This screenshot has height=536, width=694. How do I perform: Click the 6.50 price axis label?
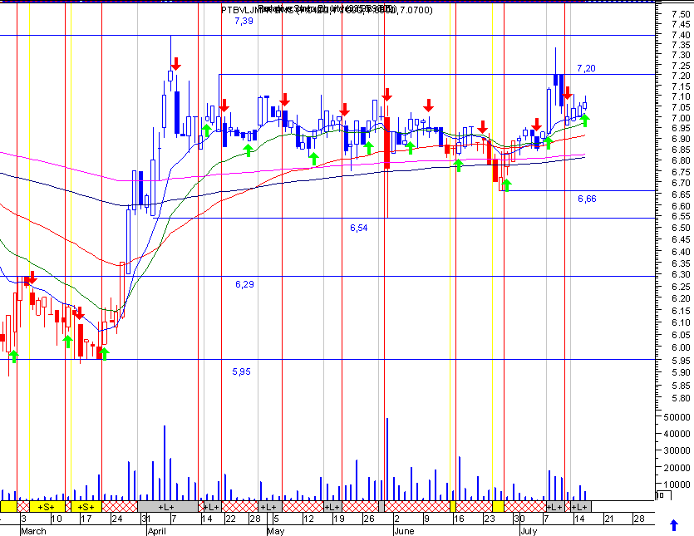tap(681, 228)
